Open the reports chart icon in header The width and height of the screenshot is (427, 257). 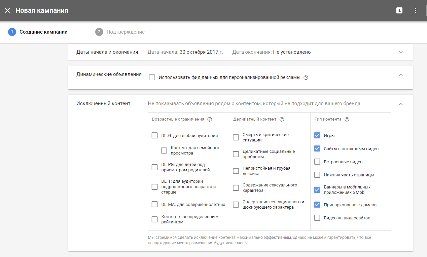point(399,10)
